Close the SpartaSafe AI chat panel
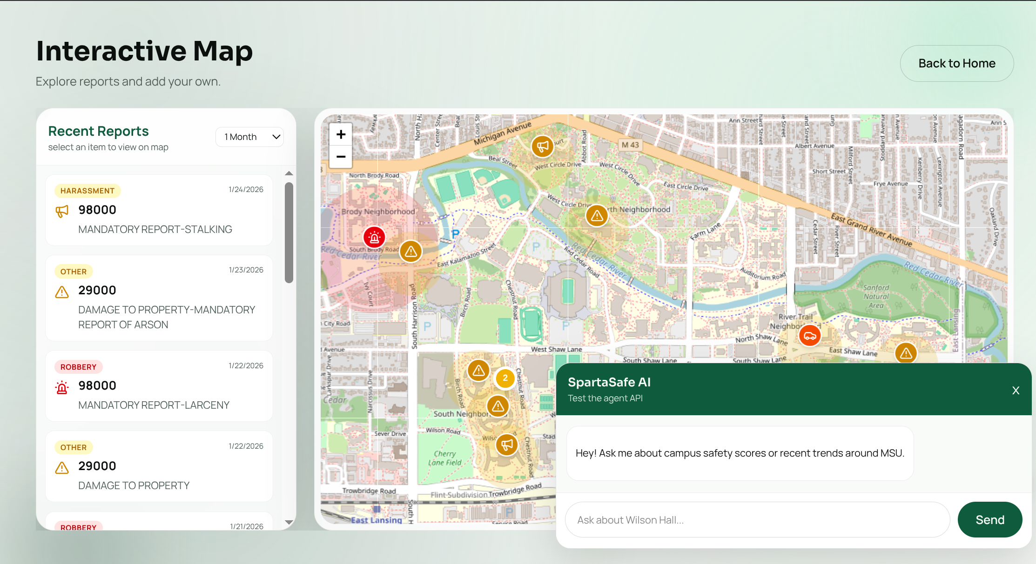Viewport: 1036px width, 564px height. click(x=1016, y=391)
